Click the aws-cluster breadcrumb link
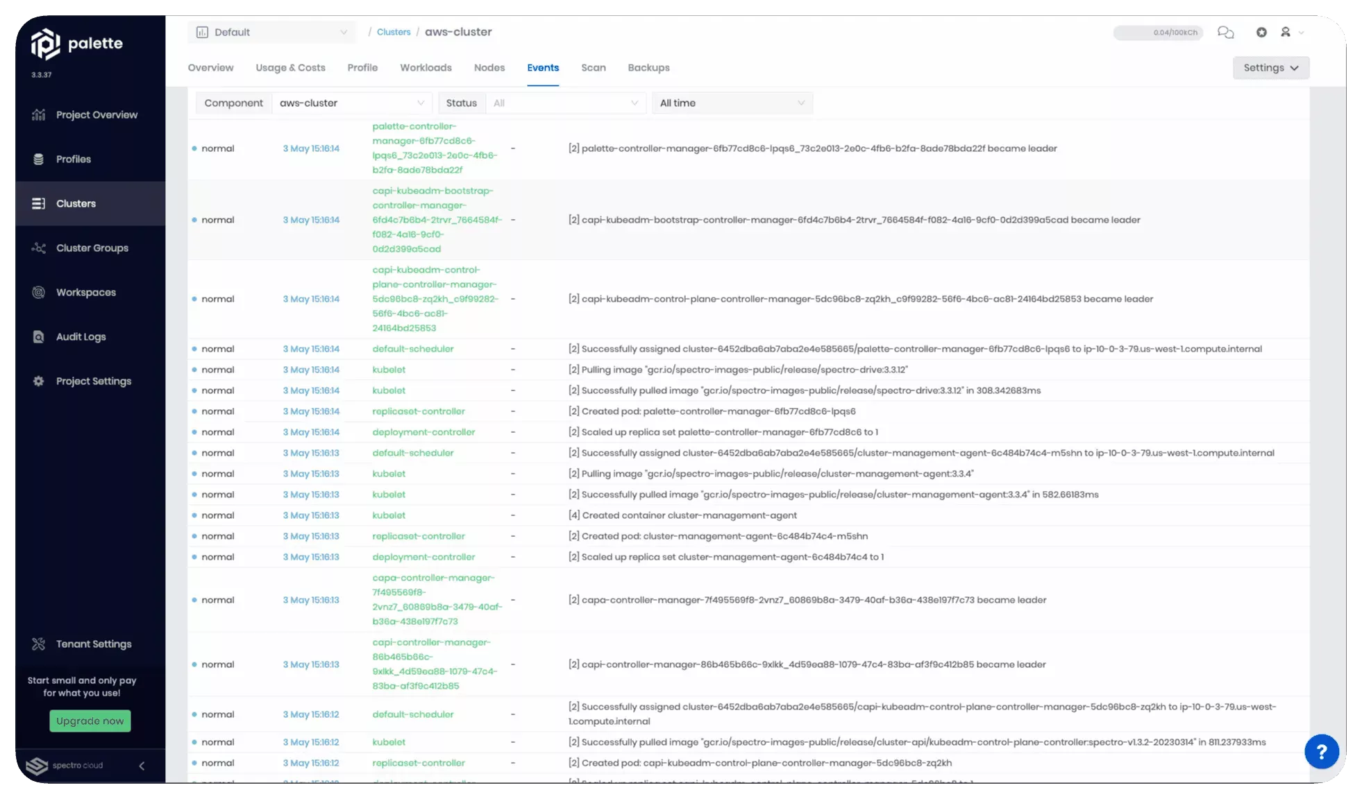 [457, 31]
